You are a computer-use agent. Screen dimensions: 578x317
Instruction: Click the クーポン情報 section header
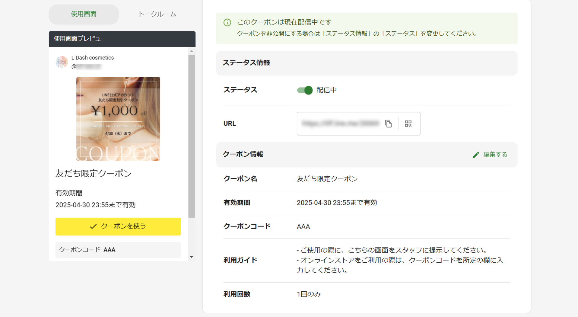click(367, 154)
